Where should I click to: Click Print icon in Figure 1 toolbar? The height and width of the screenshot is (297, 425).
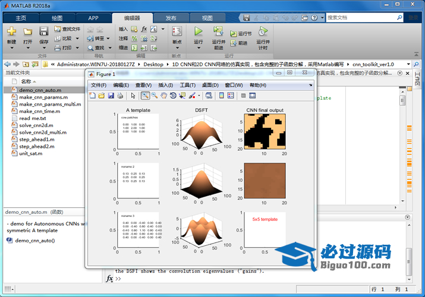(120, 95)
